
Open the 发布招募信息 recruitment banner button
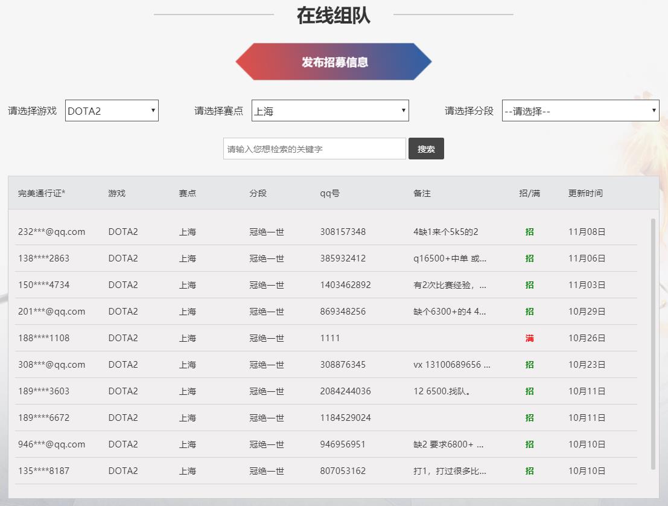coord(333,61)
